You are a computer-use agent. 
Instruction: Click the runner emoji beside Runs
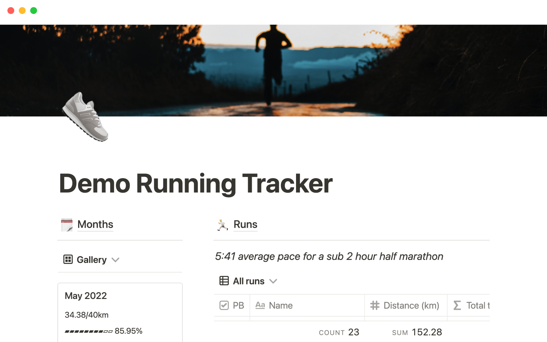(x=223, y=225)
